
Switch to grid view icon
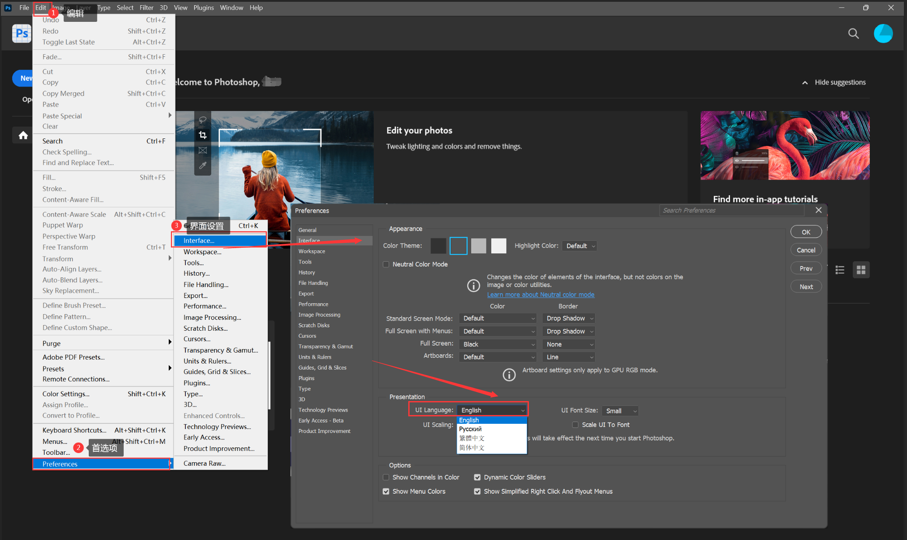(x=861, y=270)
